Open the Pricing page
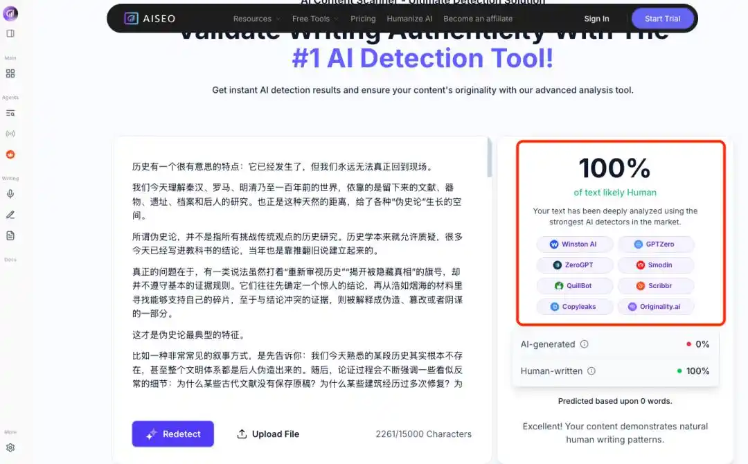The width and height of the screenshot is (748, 464). click(363, 19)
